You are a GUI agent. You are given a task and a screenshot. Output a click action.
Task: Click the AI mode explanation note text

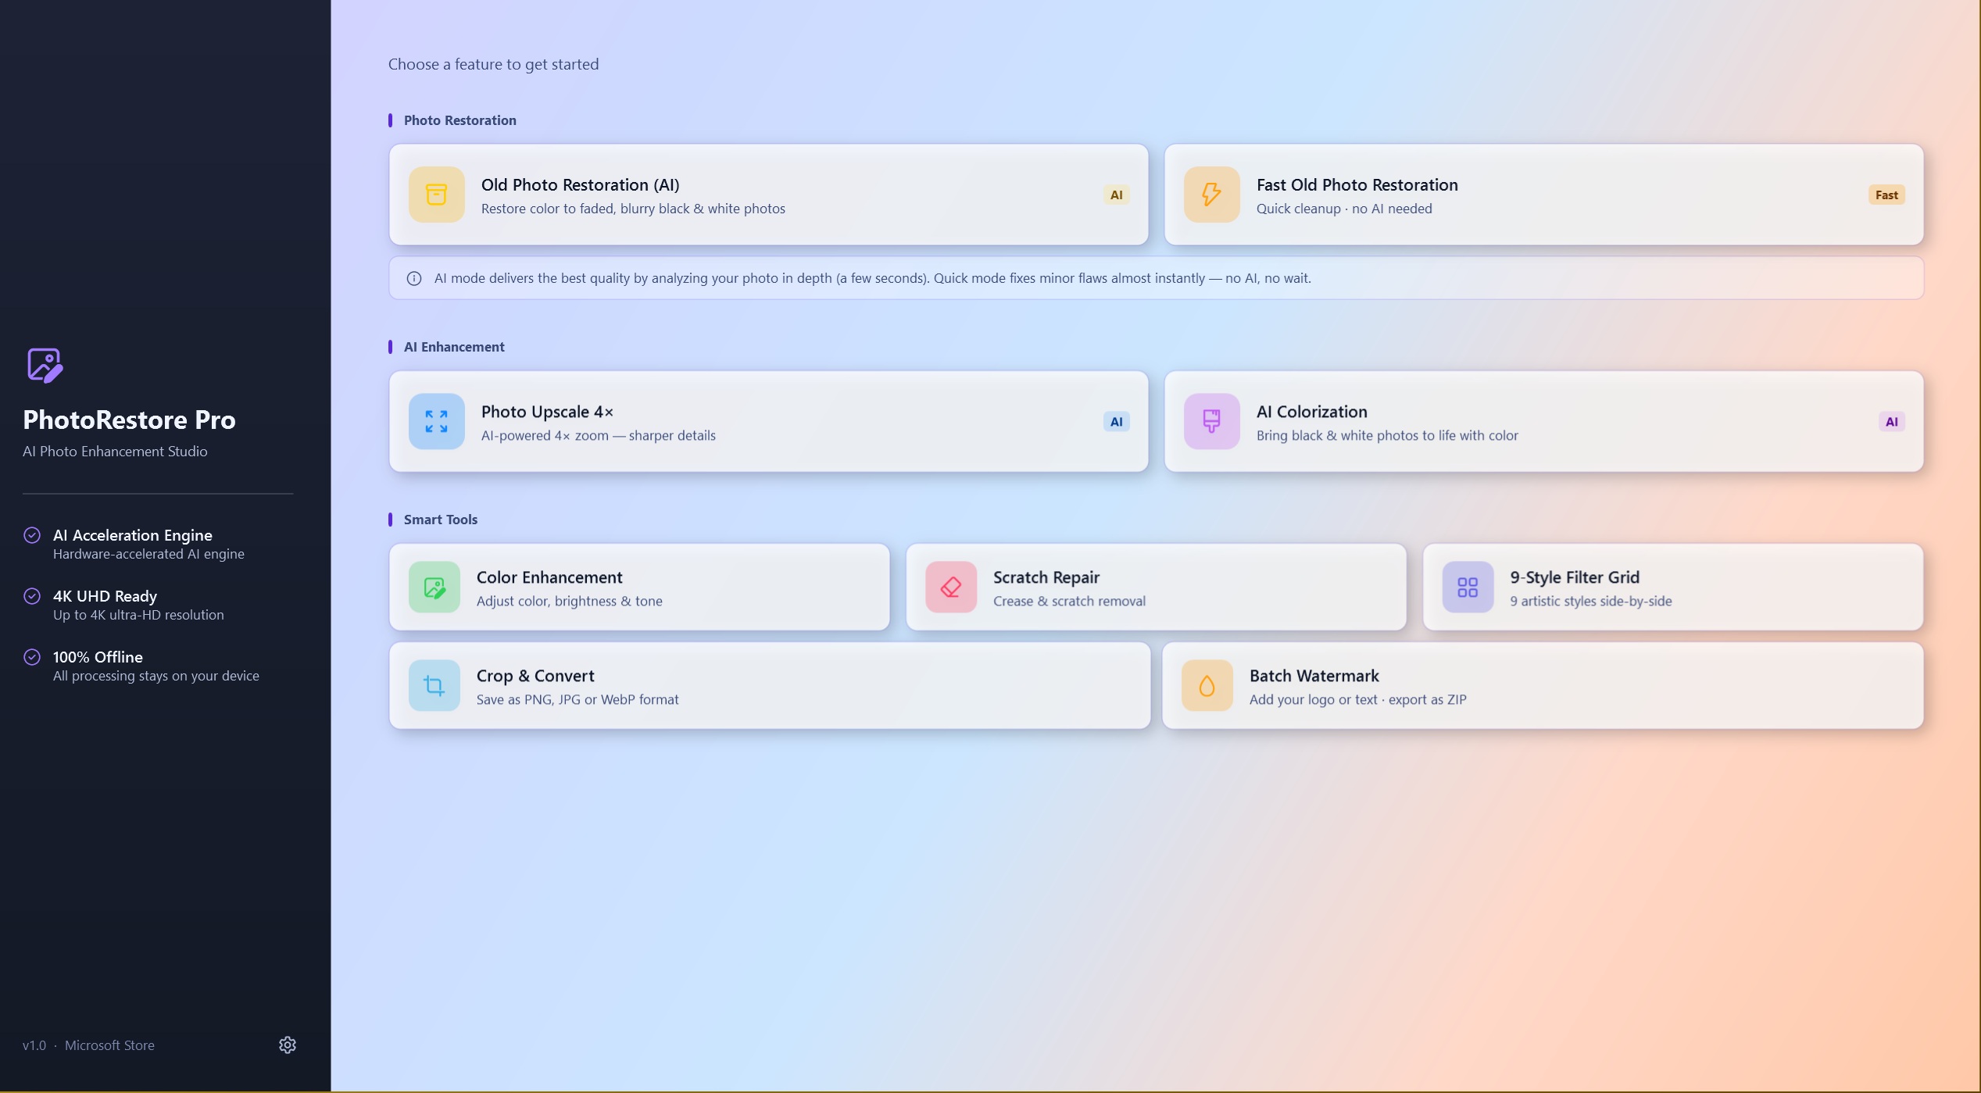coord(873,278)
